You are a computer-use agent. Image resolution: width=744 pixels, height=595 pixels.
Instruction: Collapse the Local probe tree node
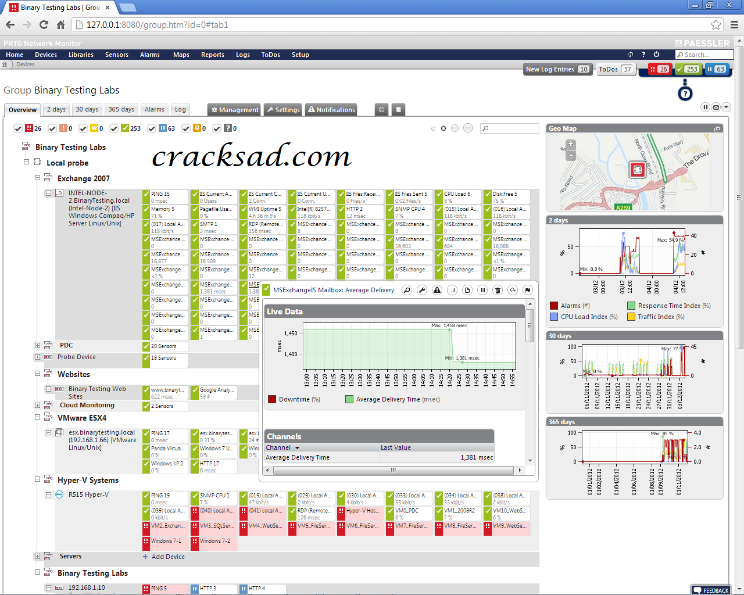click(x=26, y=162)
